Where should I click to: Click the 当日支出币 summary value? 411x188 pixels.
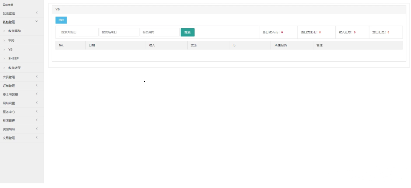coord(320,32)
